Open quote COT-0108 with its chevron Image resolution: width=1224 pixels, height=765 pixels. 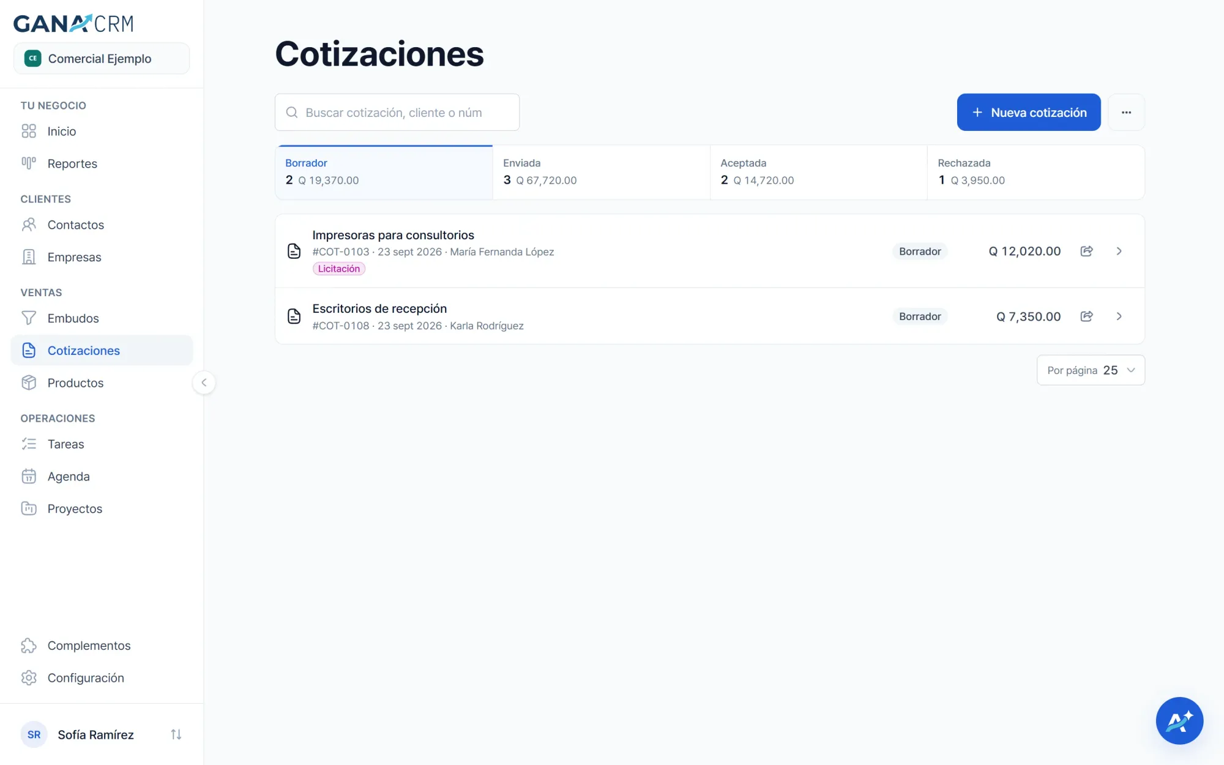1119,316
